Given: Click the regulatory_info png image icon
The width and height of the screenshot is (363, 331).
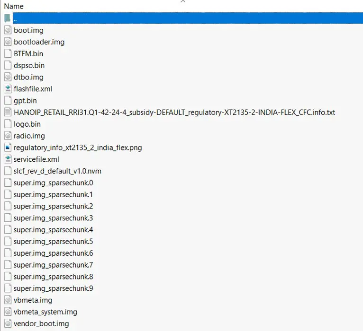Looking at the screenshot, I should point(8,148).
